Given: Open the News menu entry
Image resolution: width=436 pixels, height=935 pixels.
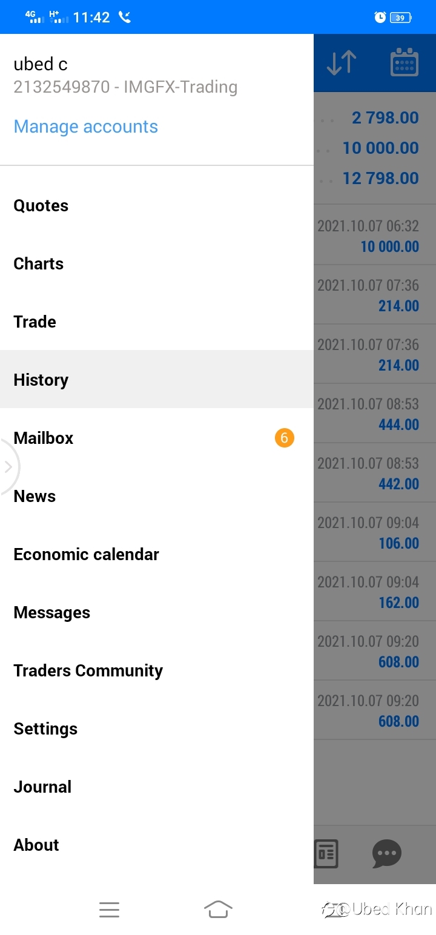Looking at the screenshot, I should 157,497.
